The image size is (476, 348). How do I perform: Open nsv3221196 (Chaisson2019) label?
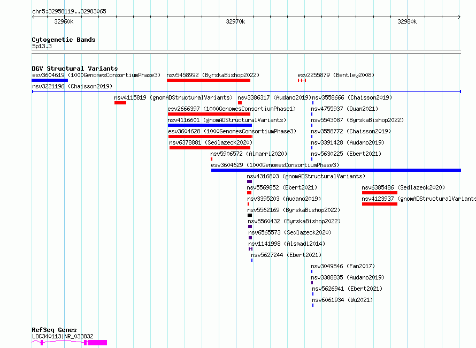click(x=72, y=86)
